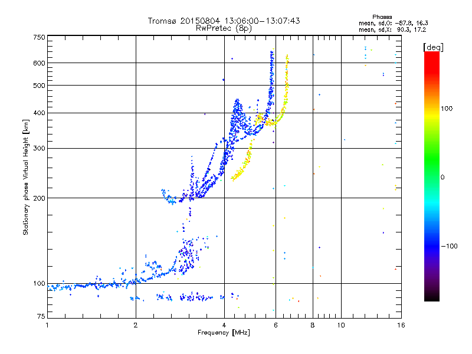Viewport: 472px width, 354px height.
Task: Click the y-axis tick label '600'
Action: [x=40, y=63]
